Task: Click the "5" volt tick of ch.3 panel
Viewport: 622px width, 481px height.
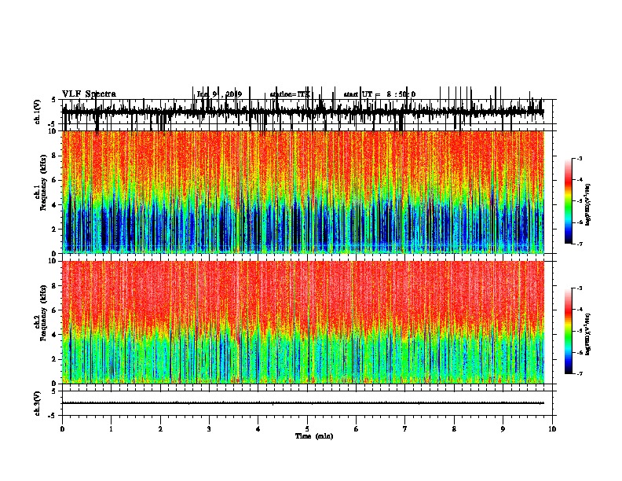Action: 53,391
